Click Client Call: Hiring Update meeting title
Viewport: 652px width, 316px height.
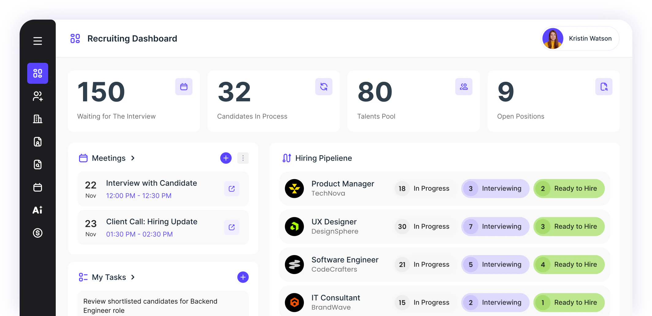click(x=152, y=222)
